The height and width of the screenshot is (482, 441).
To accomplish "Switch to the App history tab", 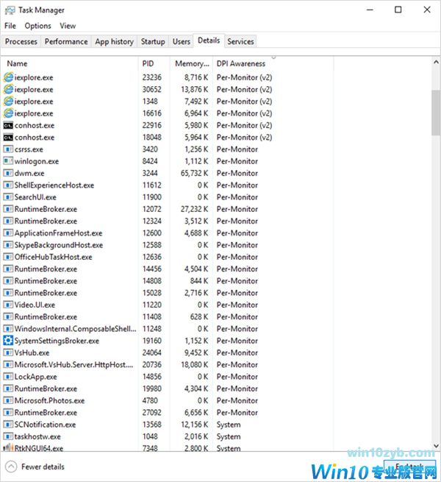I will click(114, 41).
